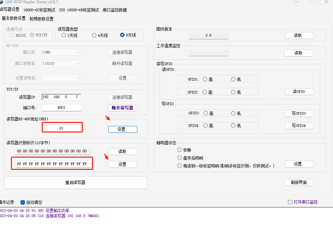Click the 重启读写器 button
333x231 pixels.
[75, 182]
